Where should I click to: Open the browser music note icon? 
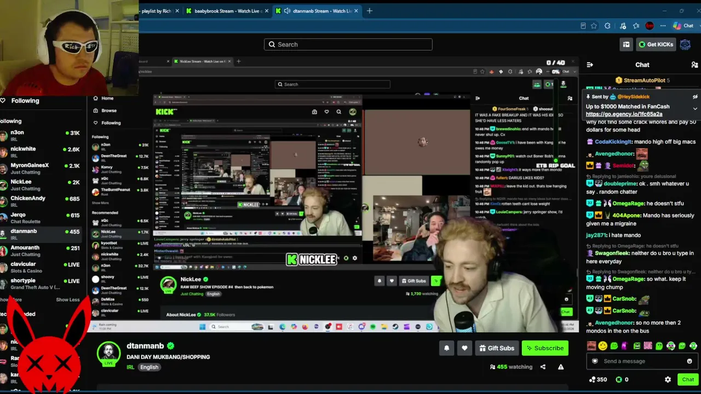(623, 26)
